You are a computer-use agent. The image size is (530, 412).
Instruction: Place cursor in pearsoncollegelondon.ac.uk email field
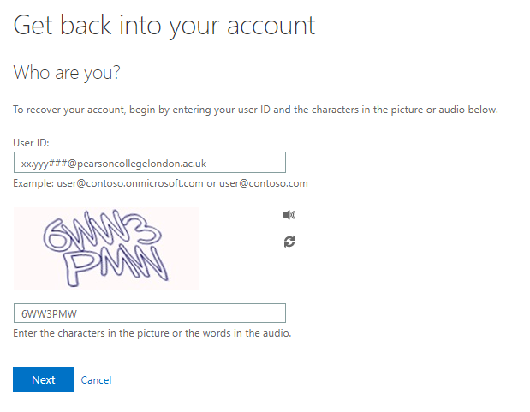point(150,163)
